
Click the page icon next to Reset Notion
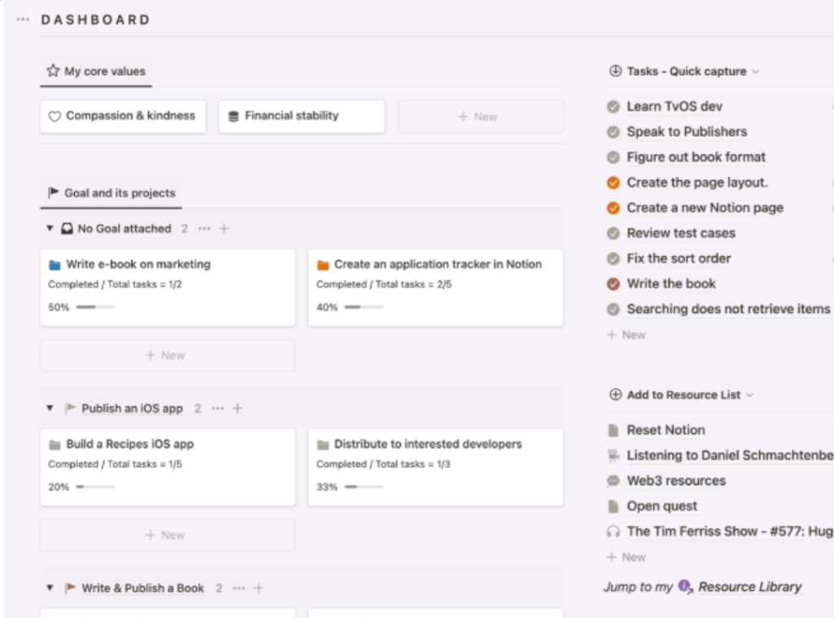click(615, 430)
